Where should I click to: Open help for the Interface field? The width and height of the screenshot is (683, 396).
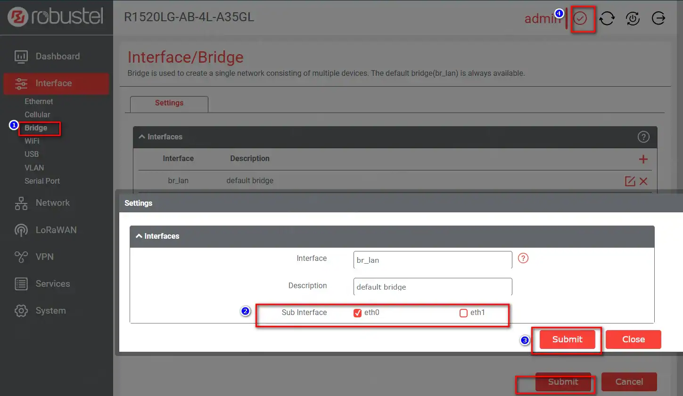tap(523, 258)
